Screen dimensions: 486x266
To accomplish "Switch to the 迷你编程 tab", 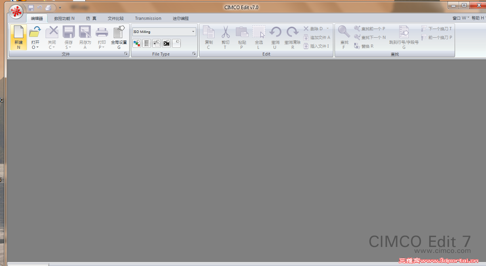I will click(181, 18).
